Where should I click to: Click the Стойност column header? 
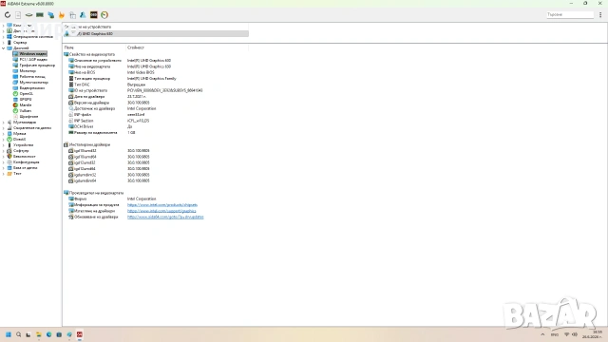(x=135, y=47)
